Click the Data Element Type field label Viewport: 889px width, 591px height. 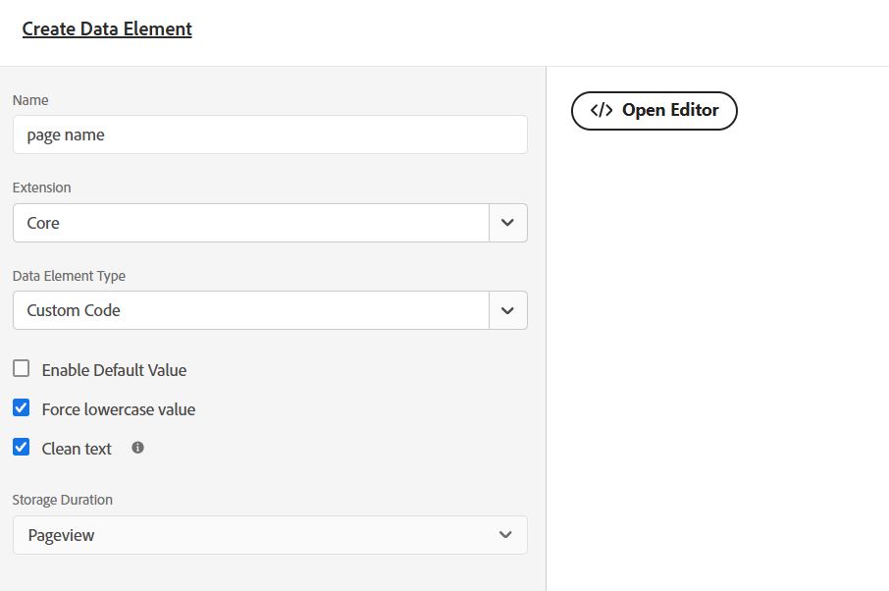[69, 276]
